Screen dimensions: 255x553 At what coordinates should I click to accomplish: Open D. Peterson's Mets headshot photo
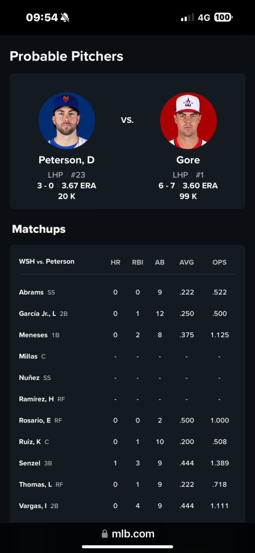(x=67, y=121)
